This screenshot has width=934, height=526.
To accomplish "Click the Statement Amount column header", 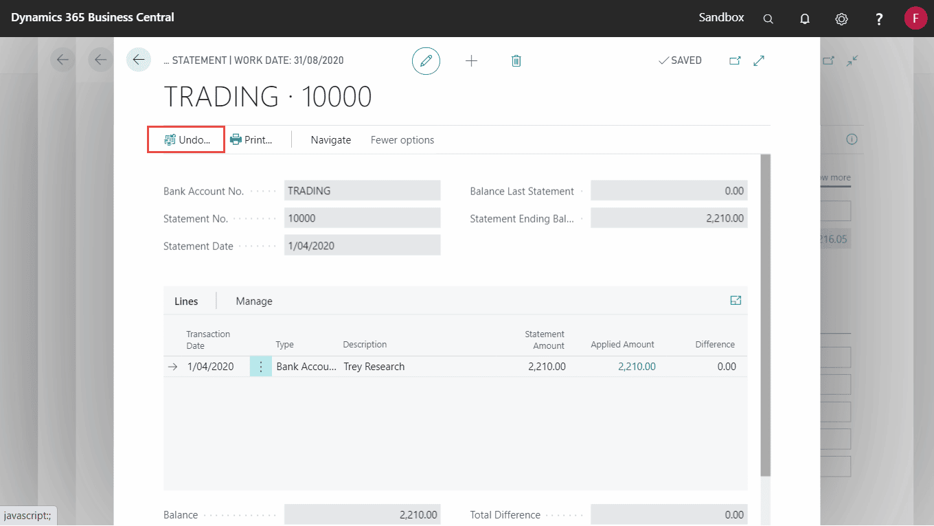I will [545, 339].
